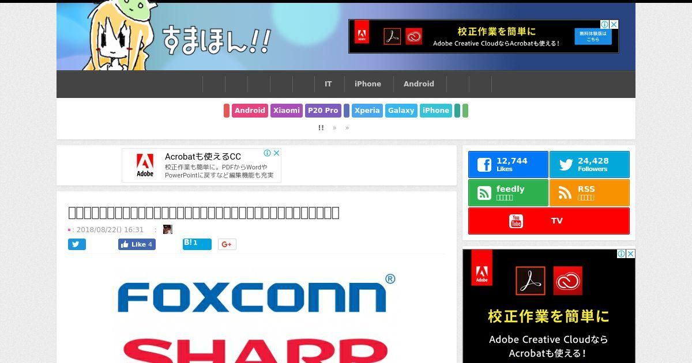Subscribe via the orange RSS button

[589, 193]
